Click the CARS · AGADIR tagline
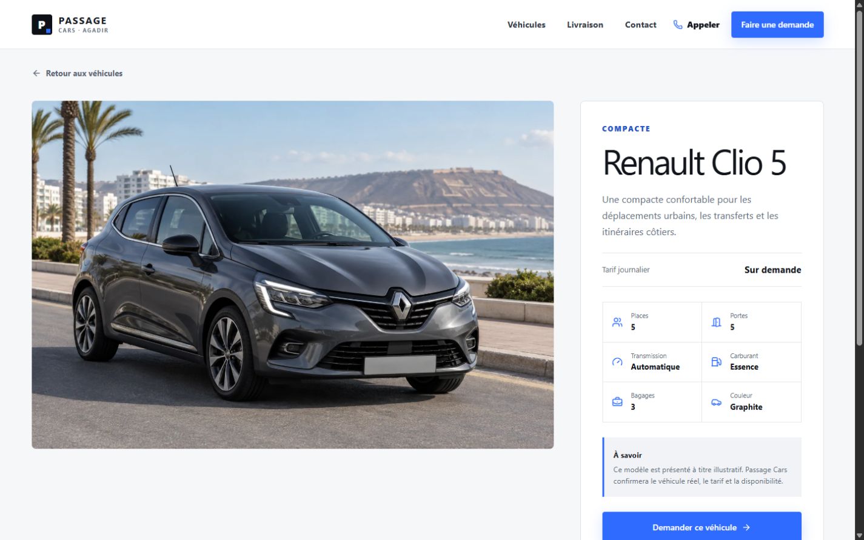Viewport: 864px width, 540px height. point(83,30)
